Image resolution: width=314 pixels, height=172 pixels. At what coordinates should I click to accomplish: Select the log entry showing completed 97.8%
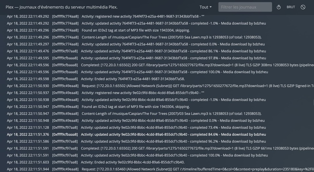click(173, 58)
